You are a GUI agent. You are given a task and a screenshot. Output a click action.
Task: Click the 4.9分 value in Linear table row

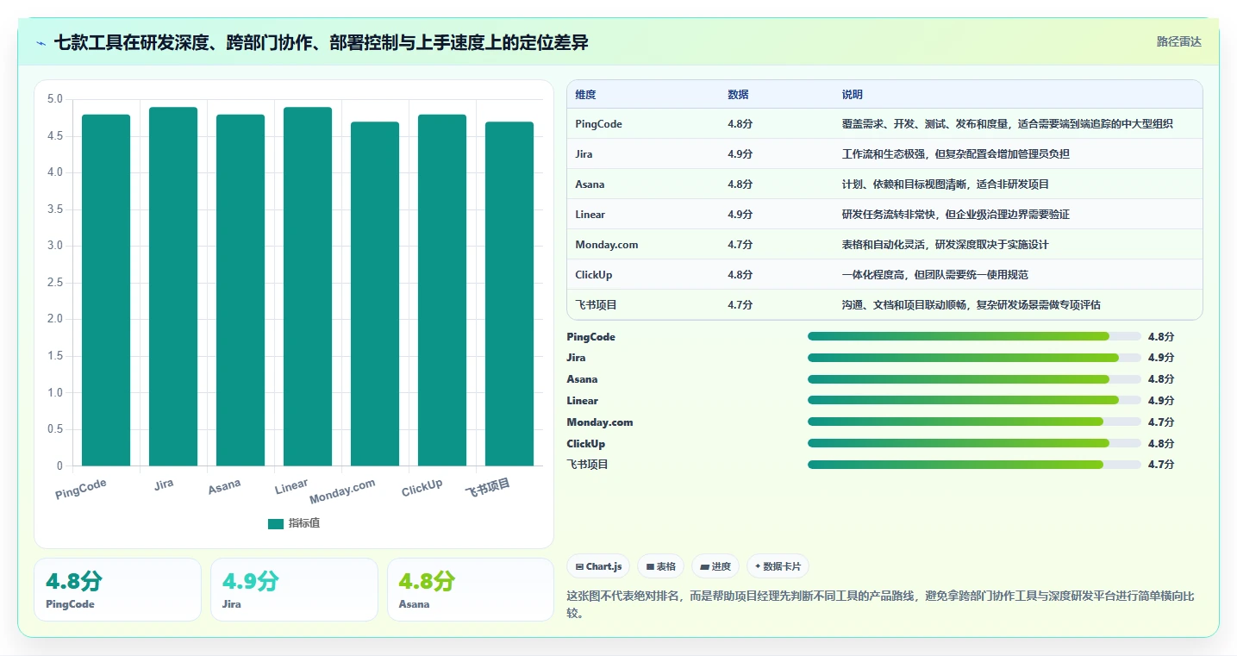740,215
